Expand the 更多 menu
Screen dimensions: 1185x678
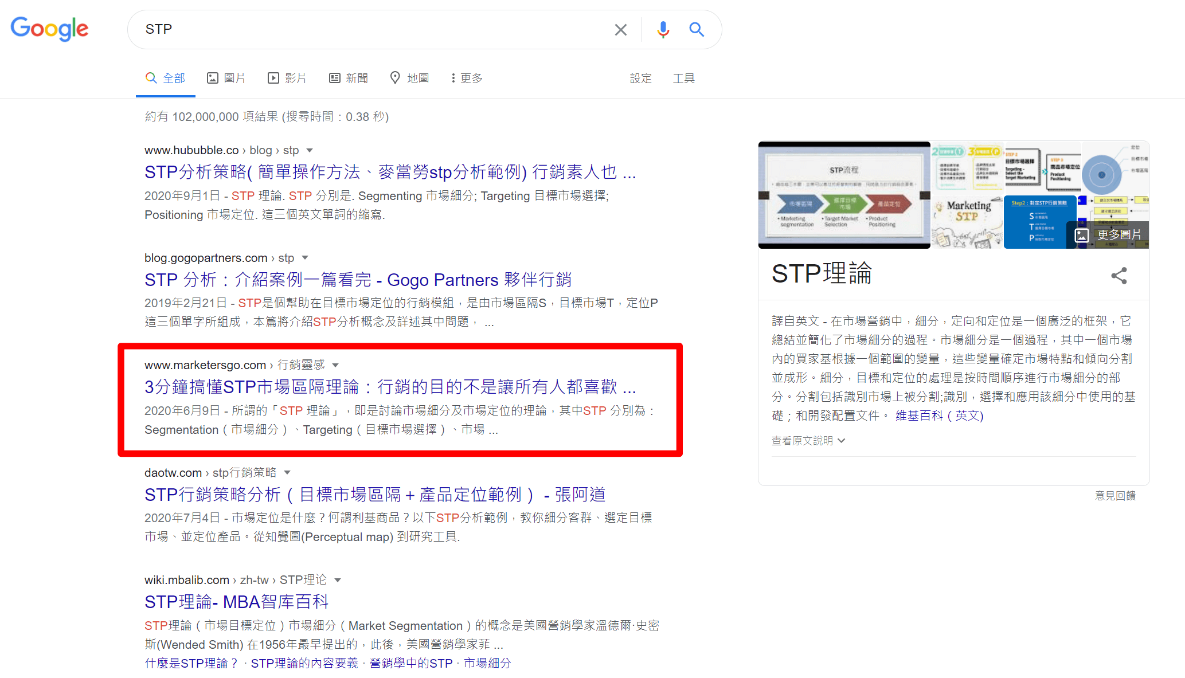tap(467, 78)
